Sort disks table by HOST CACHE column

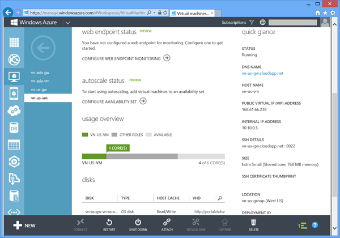tap(168, 198)
